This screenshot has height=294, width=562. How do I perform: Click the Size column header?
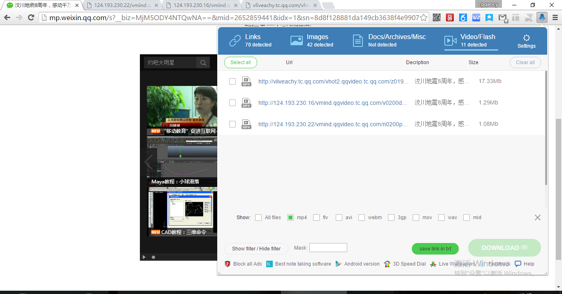[474, 63]
